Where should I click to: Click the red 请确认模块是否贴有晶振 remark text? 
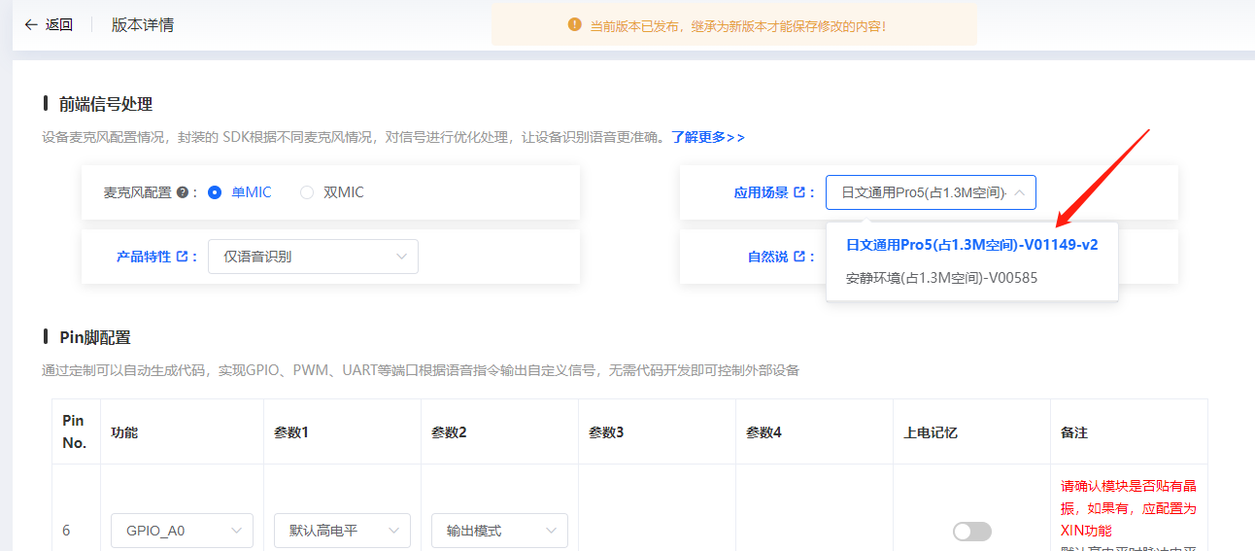[1129, 508]
